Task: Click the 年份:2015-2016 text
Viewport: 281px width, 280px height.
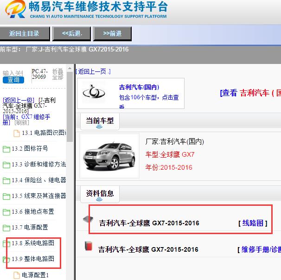Action: (x=169, y=167)
